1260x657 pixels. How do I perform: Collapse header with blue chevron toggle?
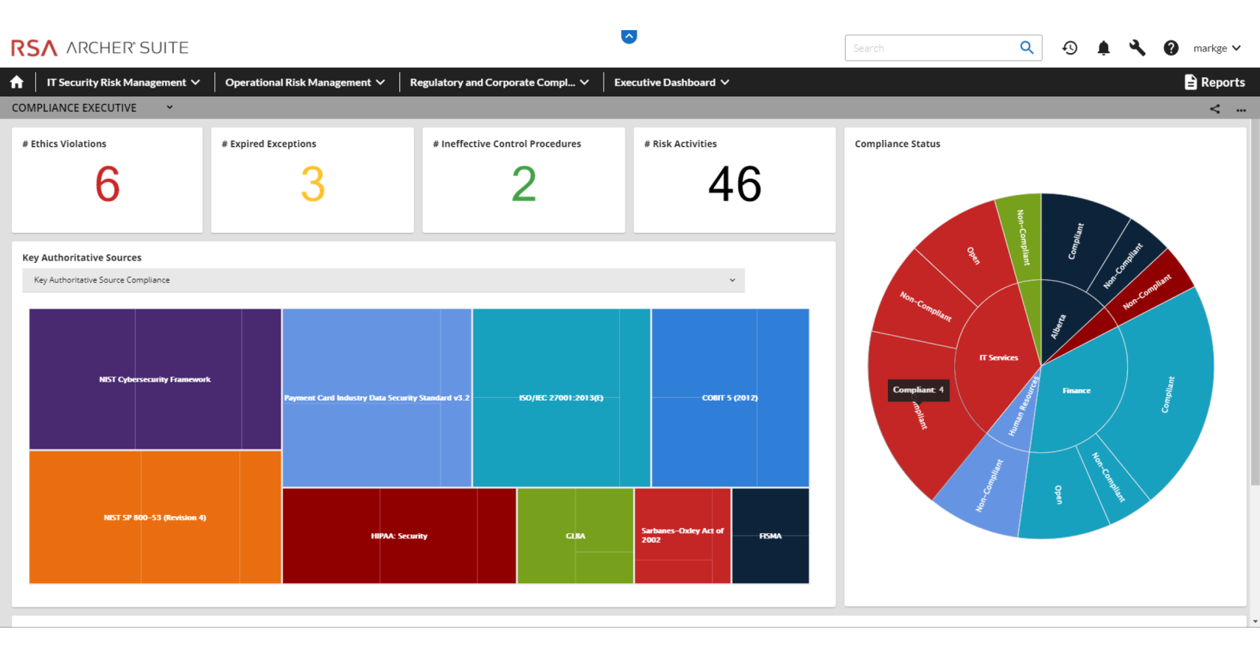[629, 36]
